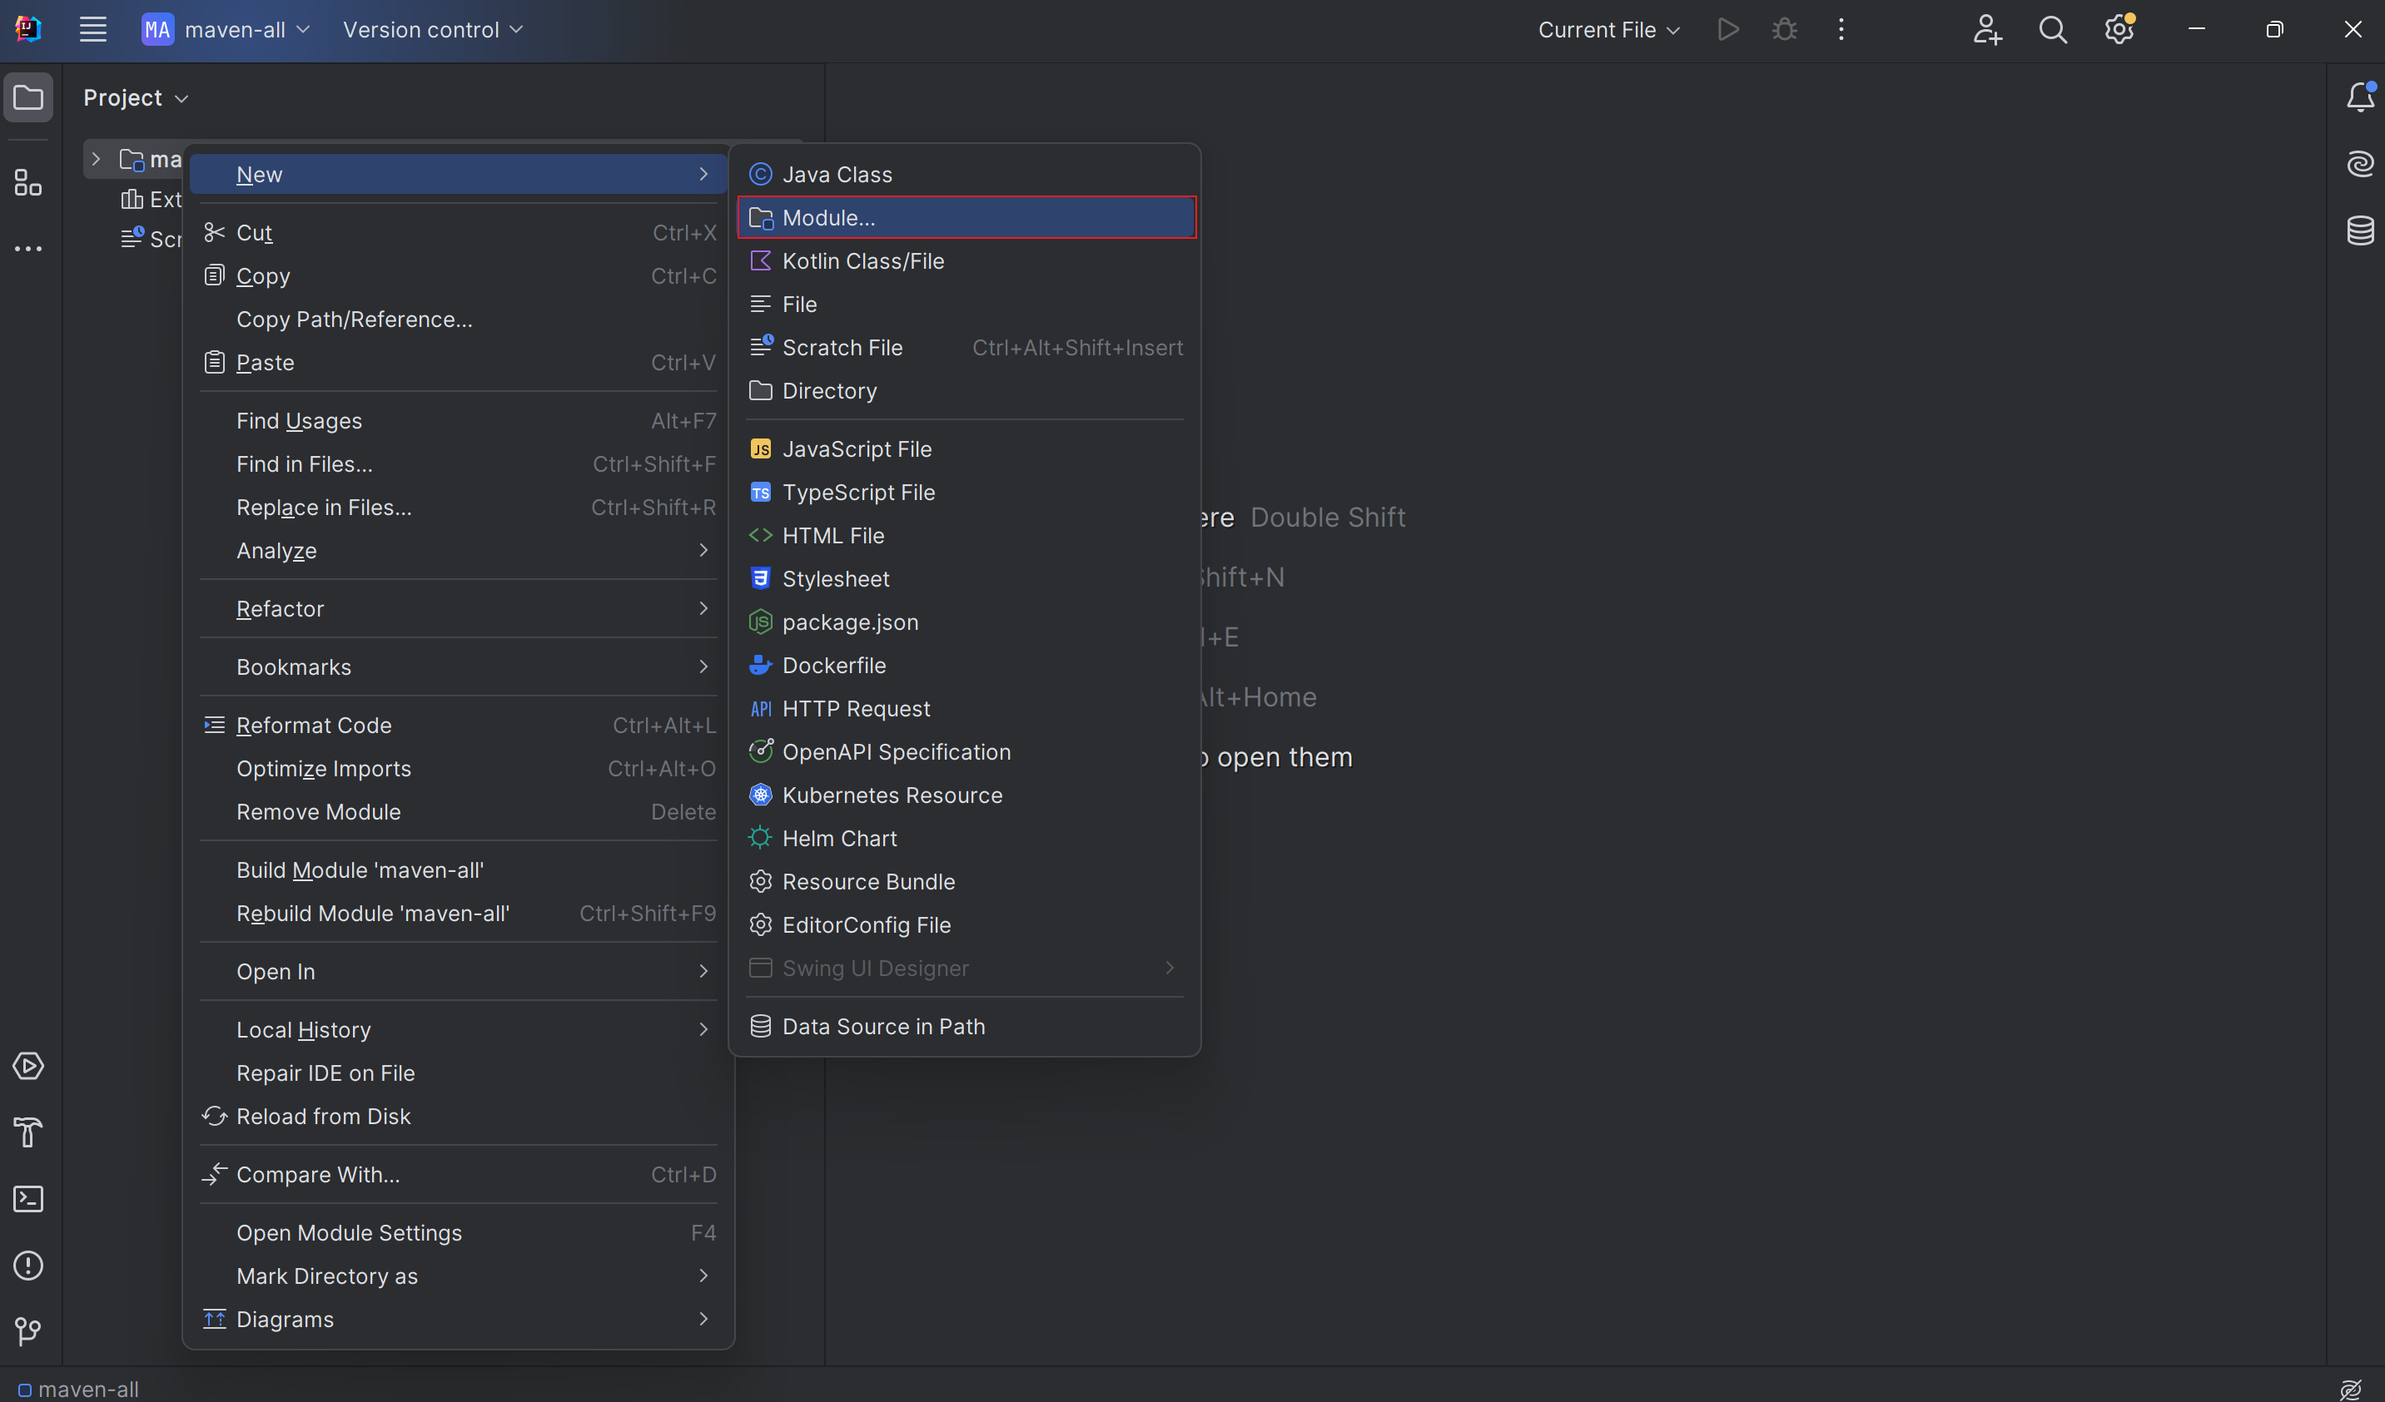This screenshot has width=2385, height=1402.
Task: Run the current file configuration
Action: 1728,29
